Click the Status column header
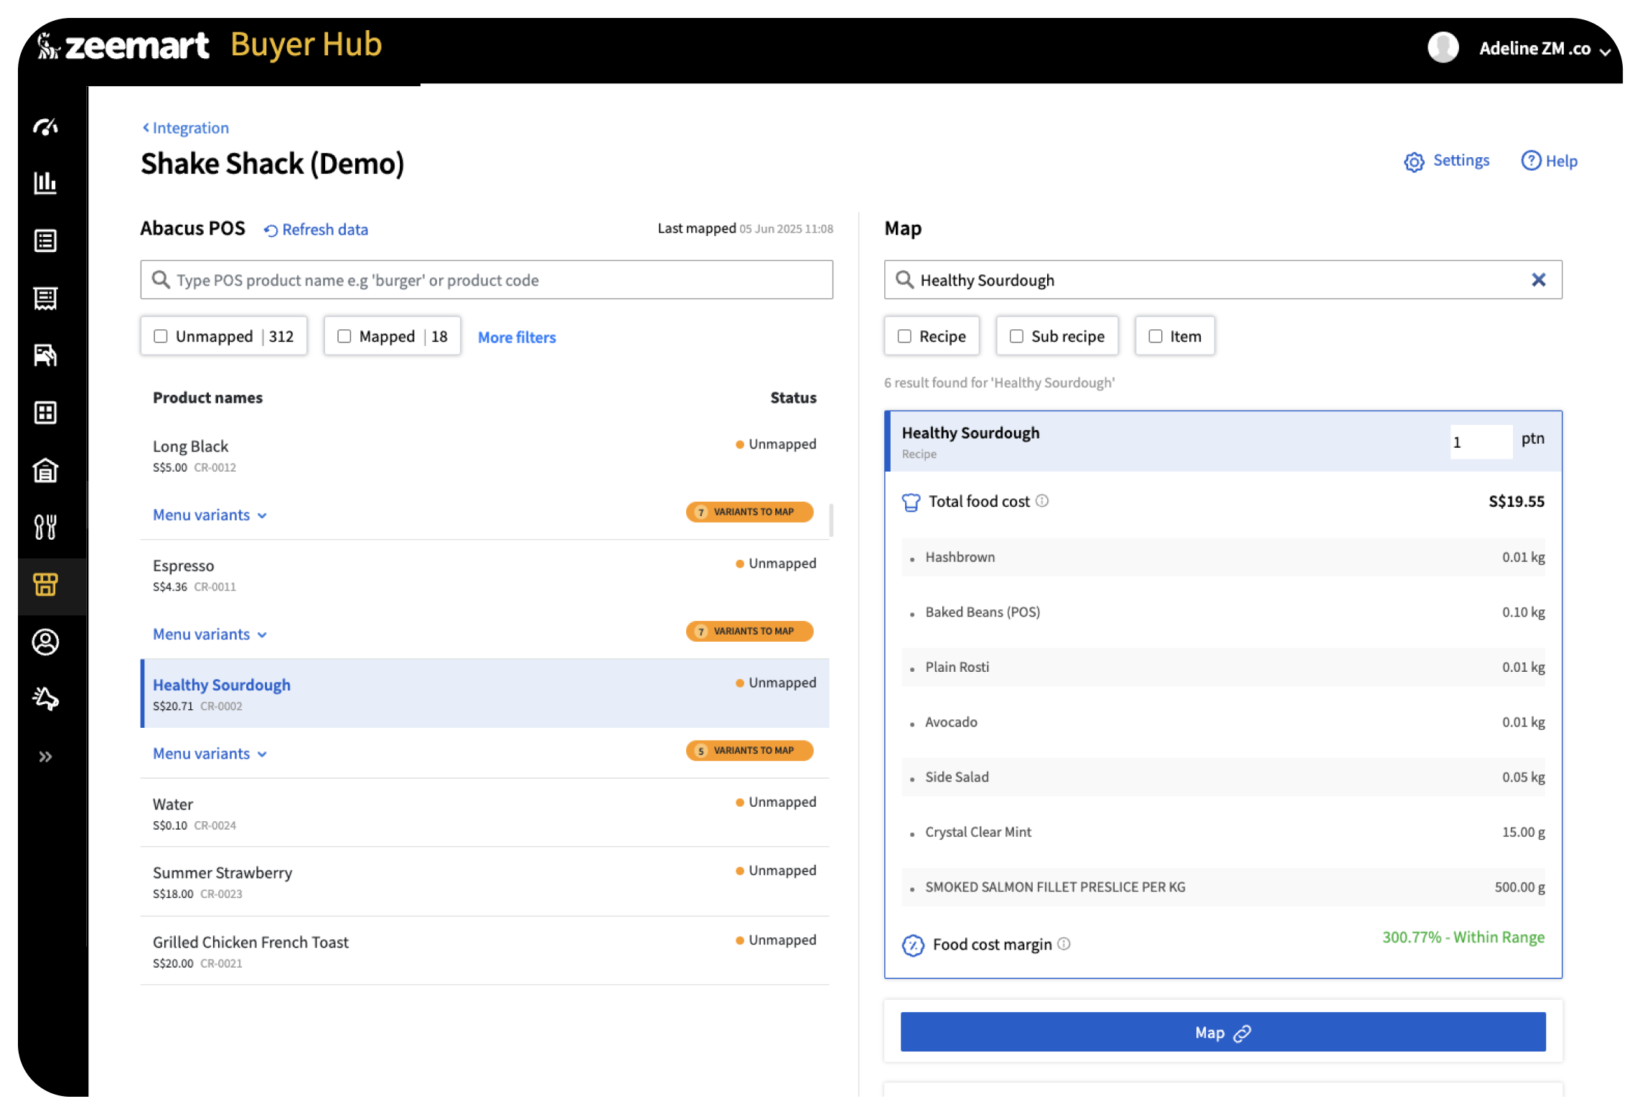This screenshot has width=1645, height=1119. pos(793,398)
